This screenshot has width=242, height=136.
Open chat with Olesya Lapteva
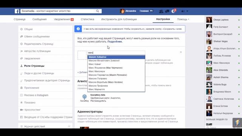click(223, 20)
